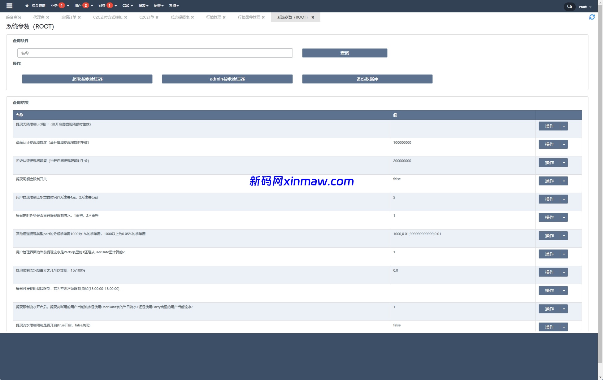Click the home icon beside 综合查询
The height and width of the screenshot is (380, 603).
(27, 6)
